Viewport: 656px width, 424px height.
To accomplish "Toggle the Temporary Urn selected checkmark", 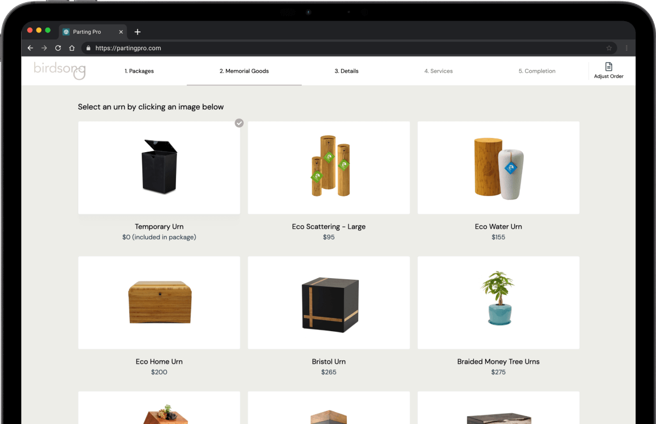I will click(239, 123).
